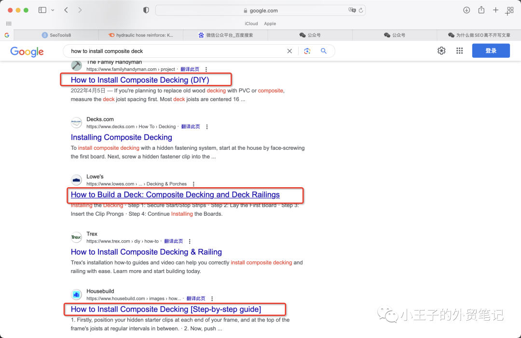Viewport: 521px width, 338px height.
Task: Show the downloads list
Action: pyautogui.click(x=466, y=10)
